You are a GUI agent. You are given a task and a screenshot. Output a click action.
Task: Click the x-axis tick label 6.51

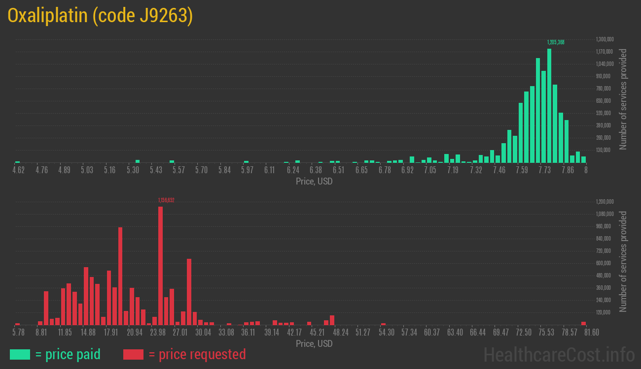pos(338,170)
